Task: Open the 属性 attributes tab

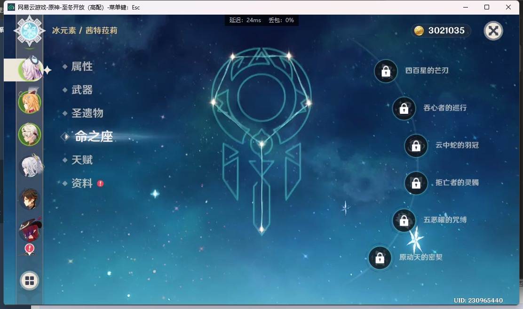Action: pos(82,66)
